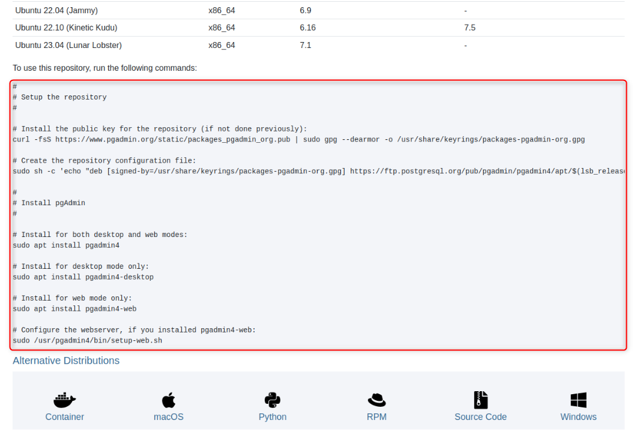640x438 pixels.
Task: Click '# Configure the webserver' comment line
Action: coord(134,330)
